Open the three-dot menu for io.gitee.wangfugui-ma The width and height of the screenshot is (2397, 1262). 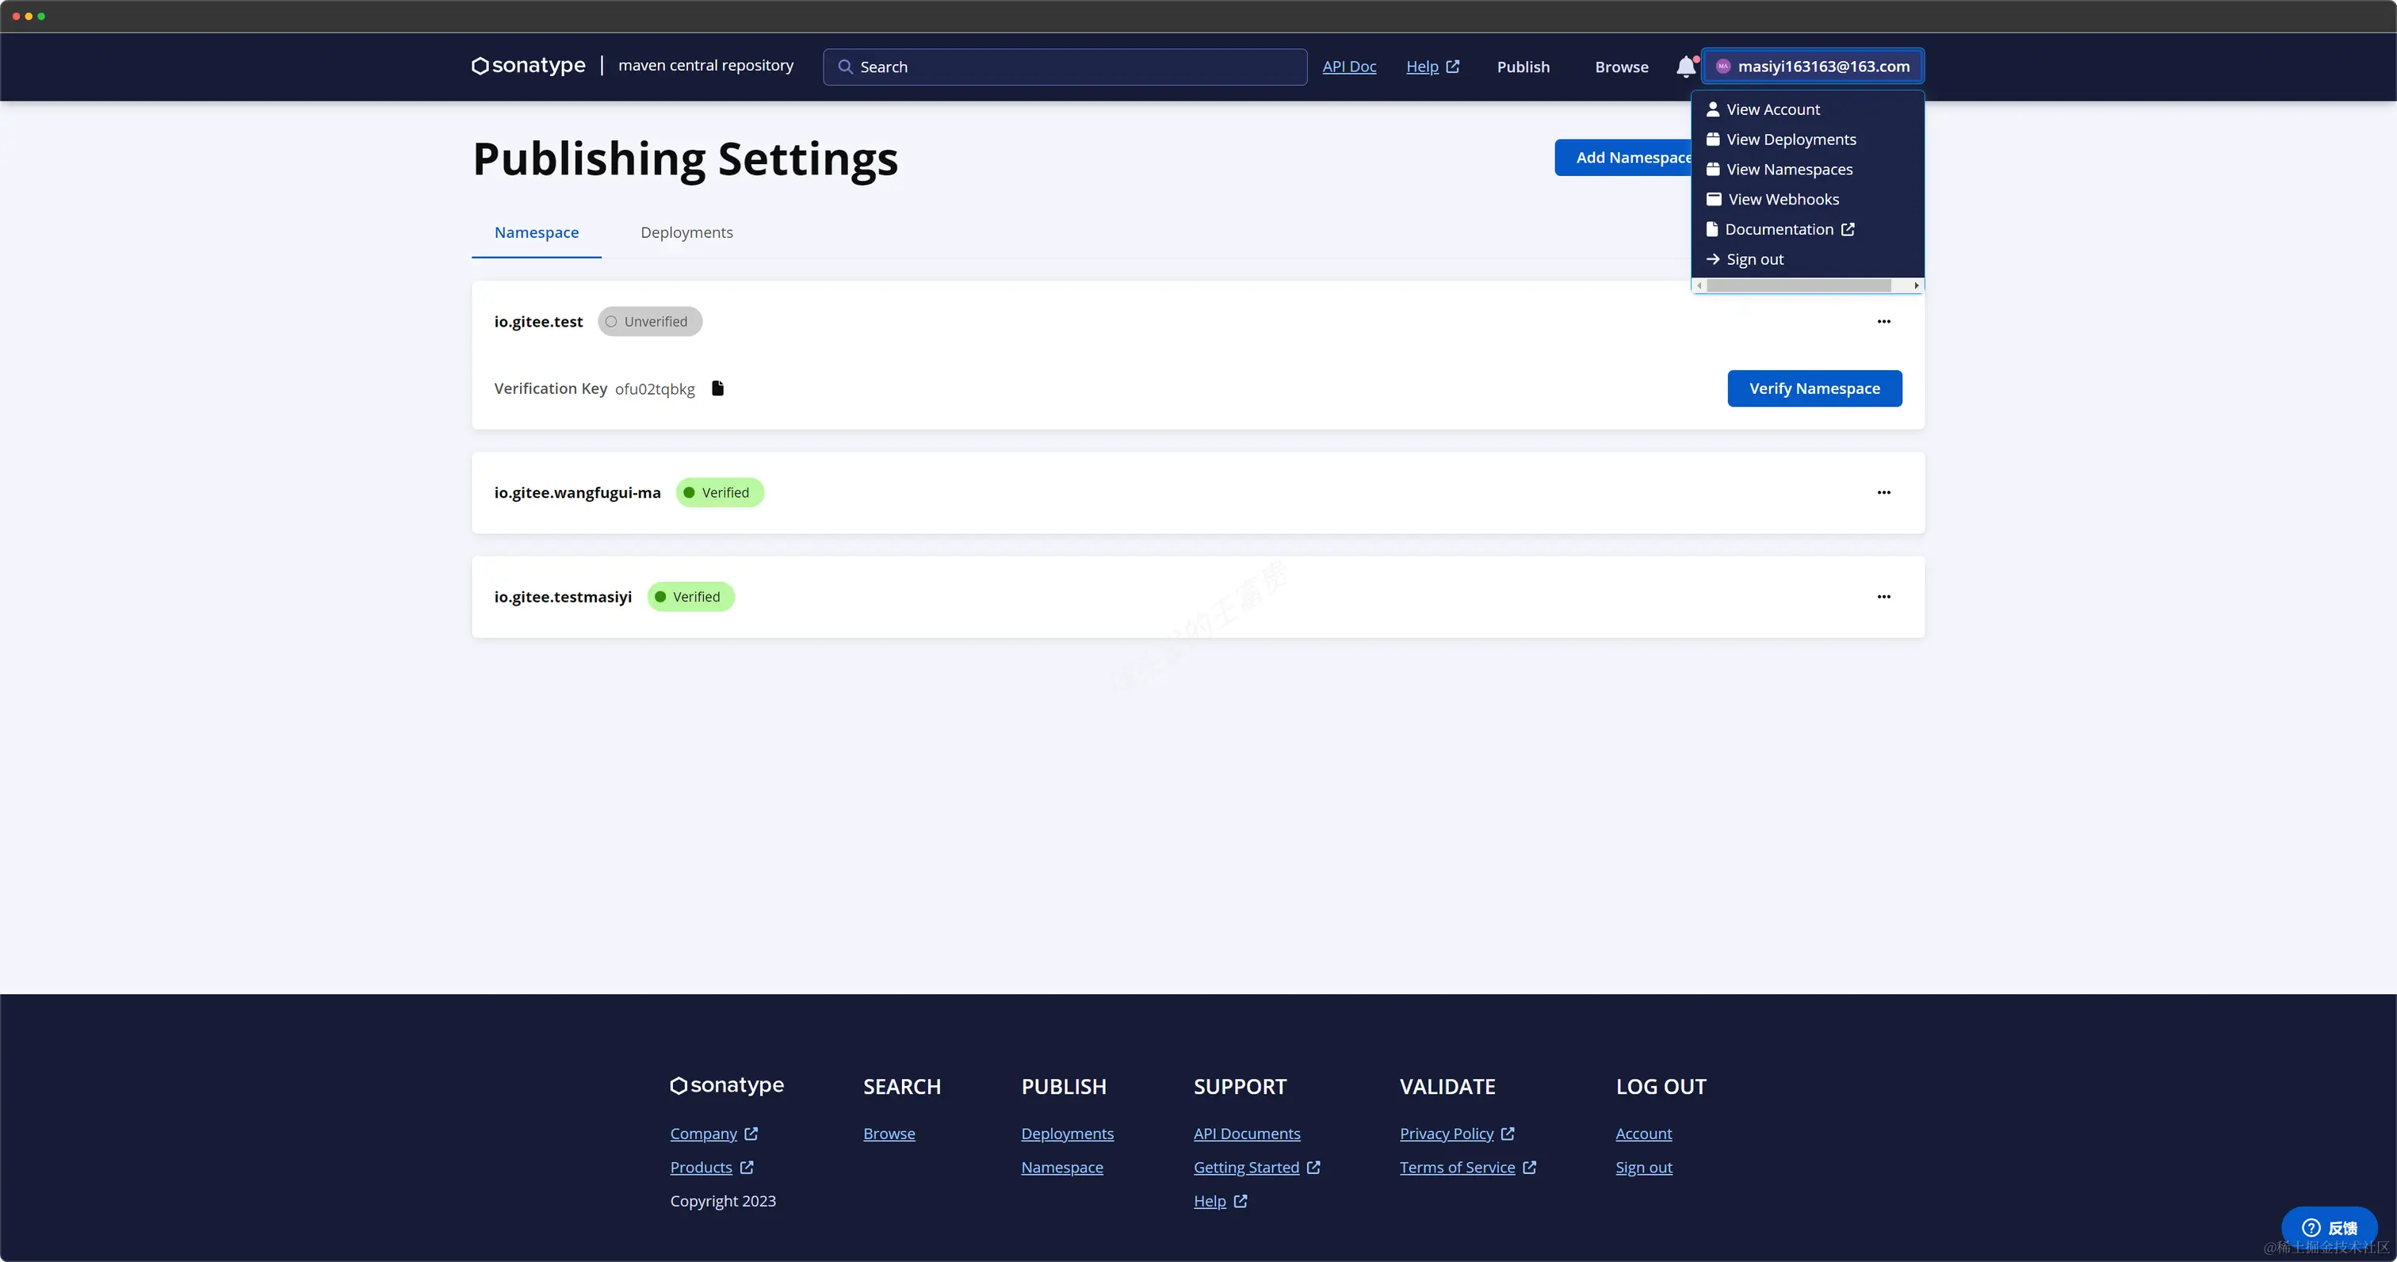pyautogui.click(x=1883, y=492)
